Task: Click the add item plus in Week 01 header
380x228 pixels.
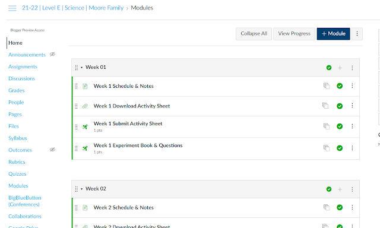Action: point(340,68)
